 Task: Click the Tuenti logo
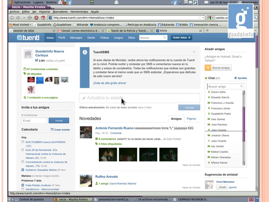coord(28,38)
